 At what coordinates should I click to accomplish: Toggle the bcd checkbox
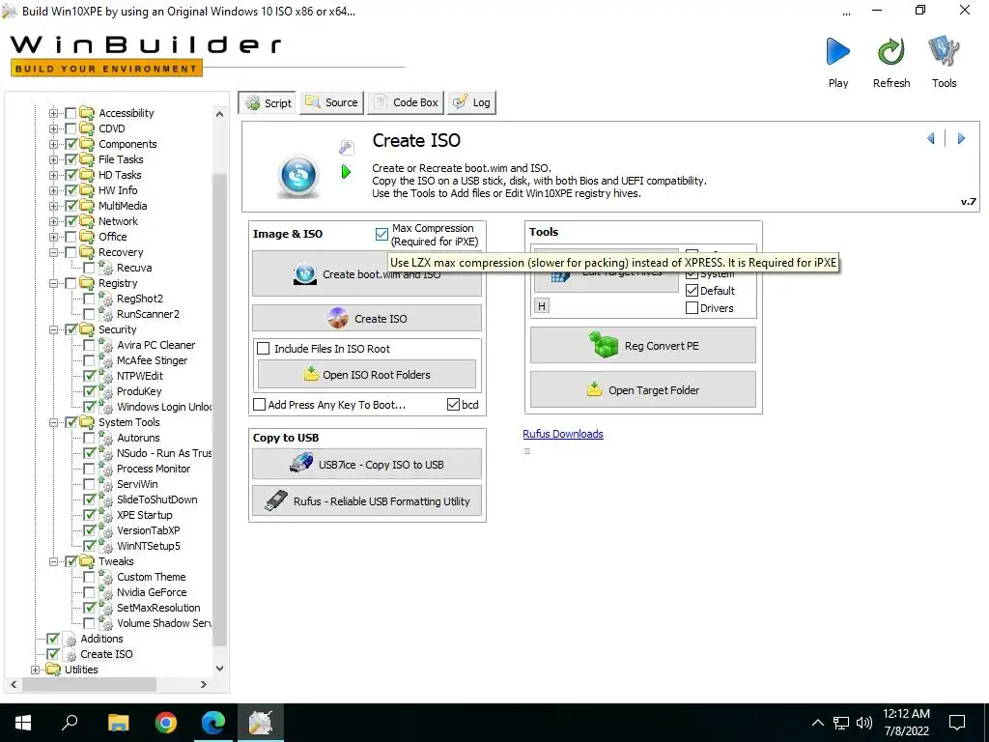[x=453, y=405]
